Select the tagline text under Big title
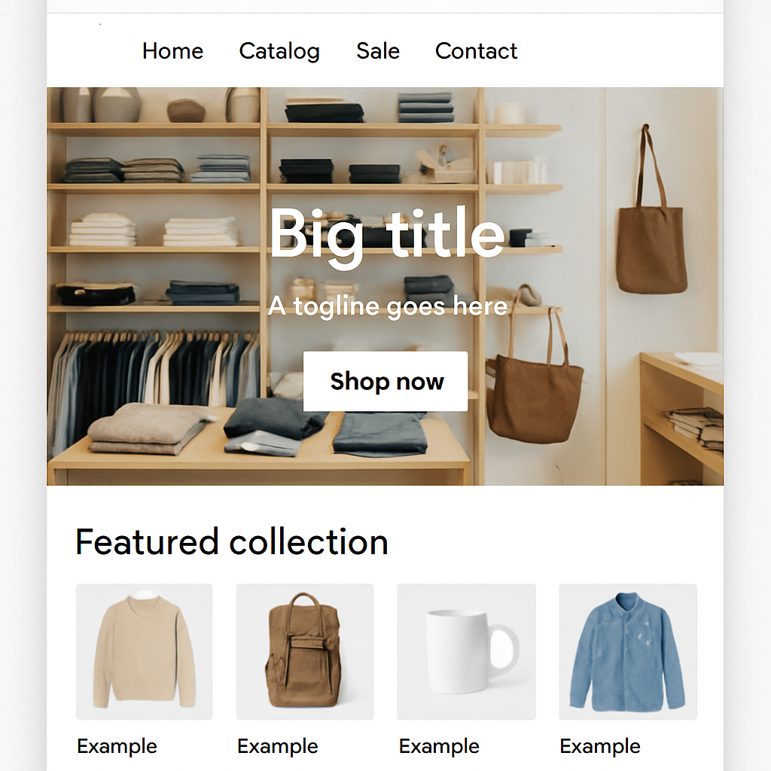Screen dimensions: 771x771 pyautogui.click(x=388, y=307)
